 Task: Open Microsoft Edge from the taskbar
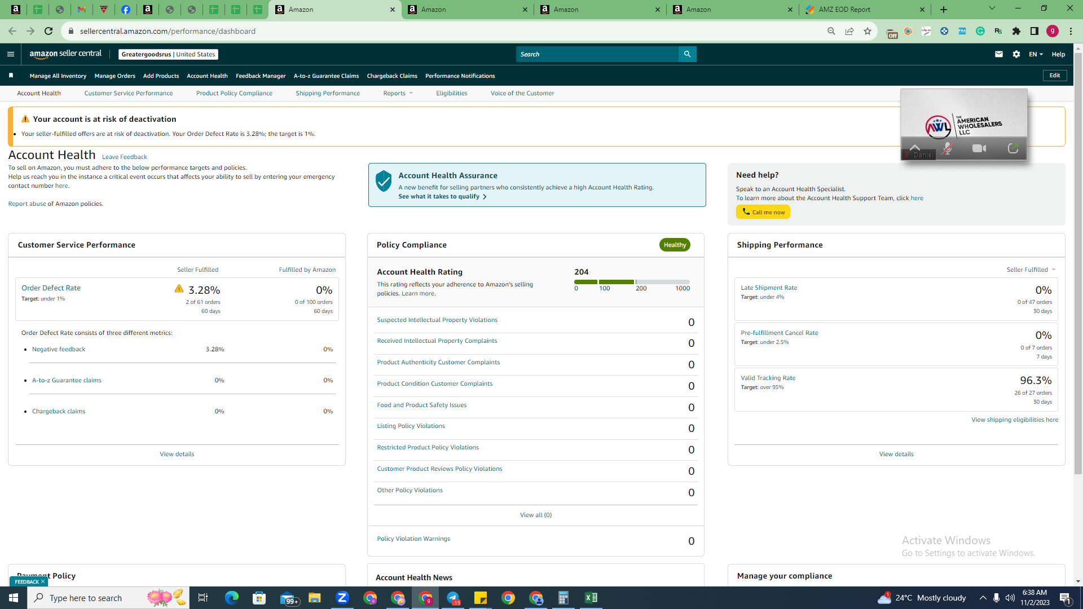(232, 598)
